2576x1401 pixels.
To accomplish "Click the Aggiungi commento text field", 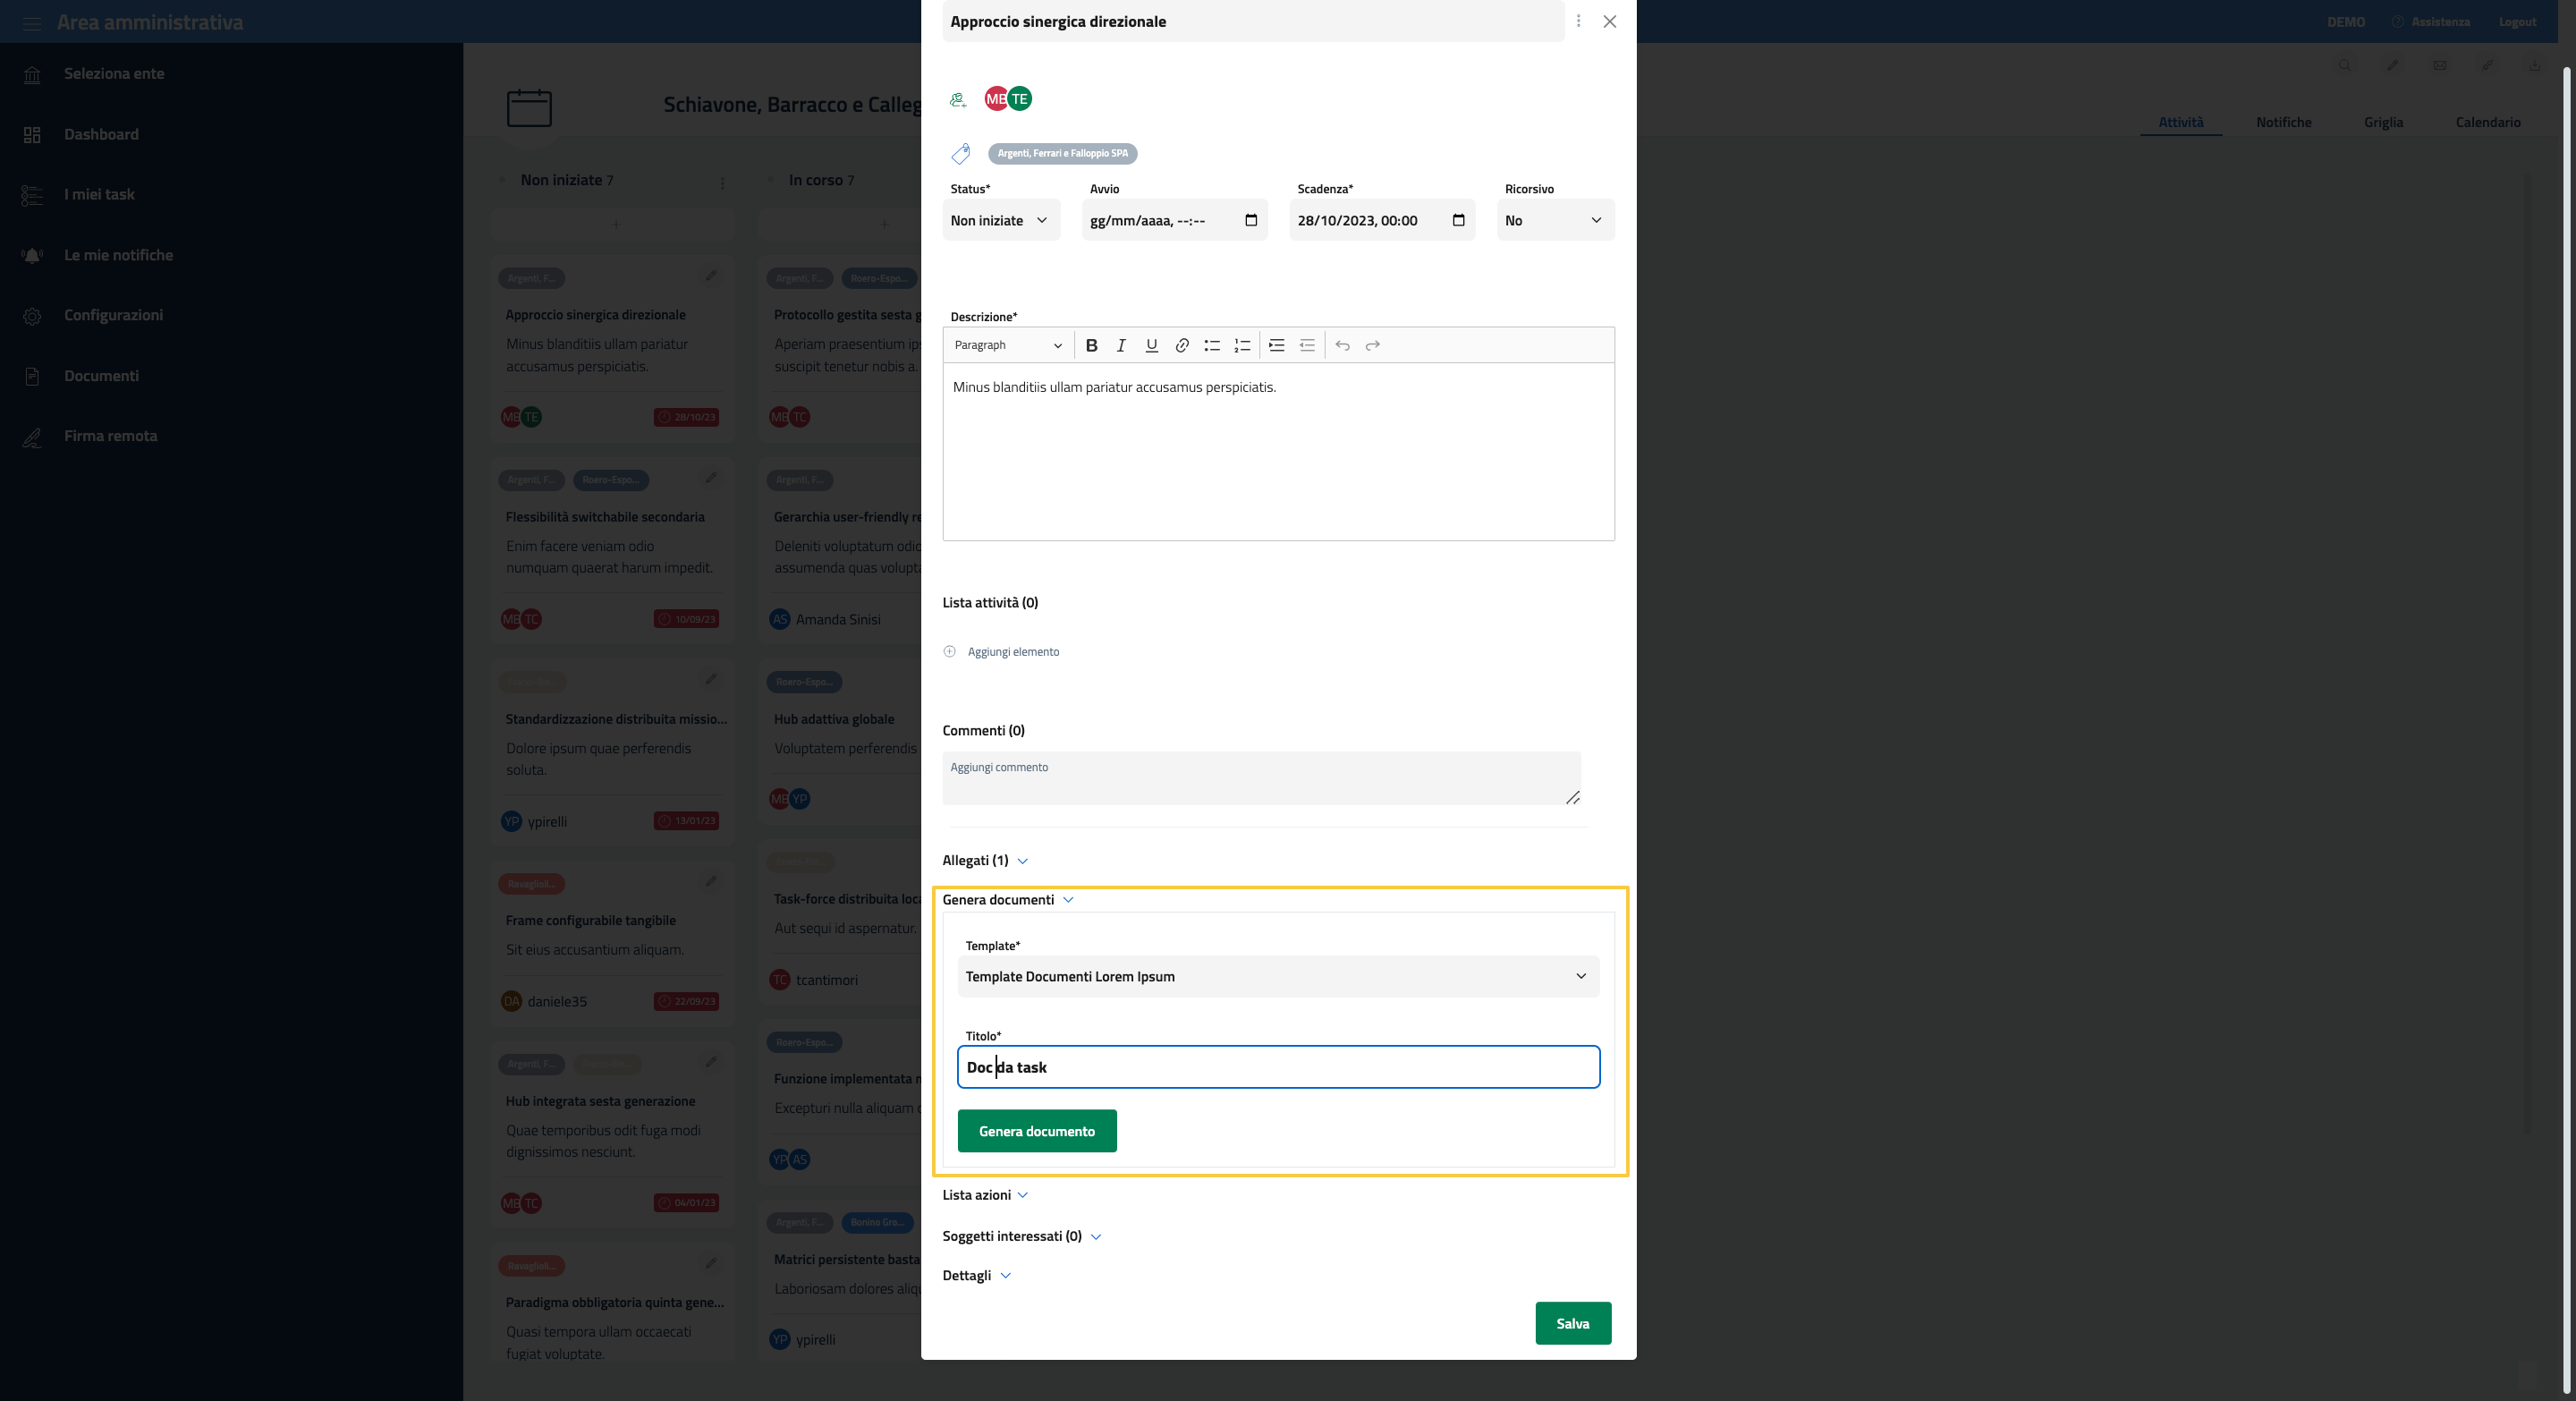I will tap(1260, 777).
